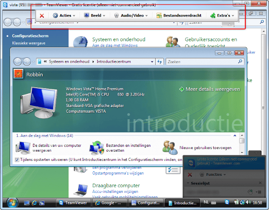Collapse the Sessielijst section
The height and width of the screenshot is (210, 269).
(x=188, y=183)
